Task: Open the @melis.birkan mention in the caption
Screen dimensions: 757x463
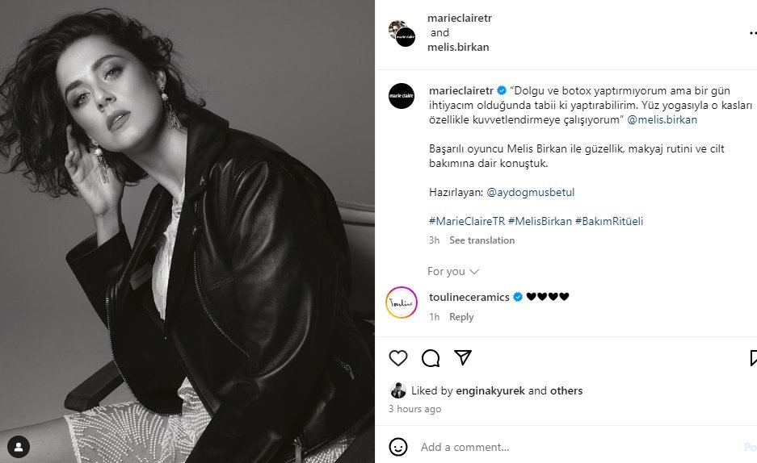Action: tap(662, 119)
